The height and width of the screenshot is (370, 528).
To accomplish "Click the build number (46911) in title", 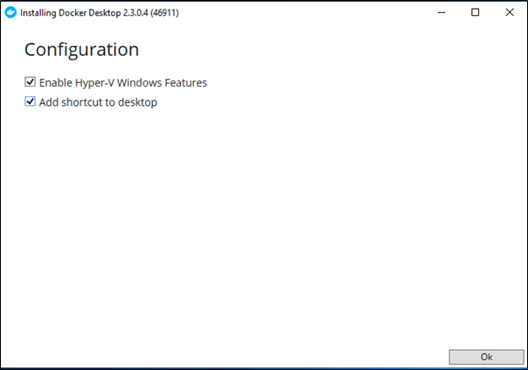I will tap(164, 13).
